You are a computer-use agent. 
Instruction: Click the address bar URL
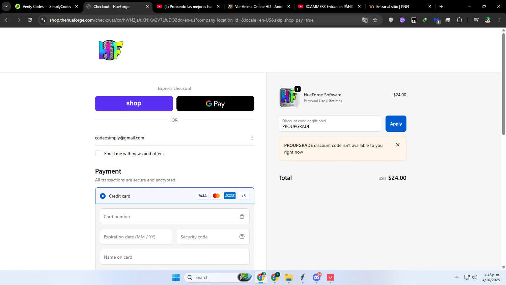[x=181, y=20]
